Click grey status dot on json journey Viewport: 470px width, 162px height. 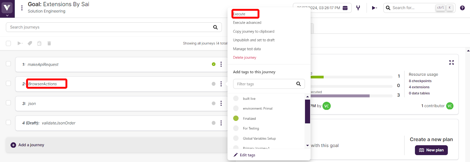pos(214,103)
